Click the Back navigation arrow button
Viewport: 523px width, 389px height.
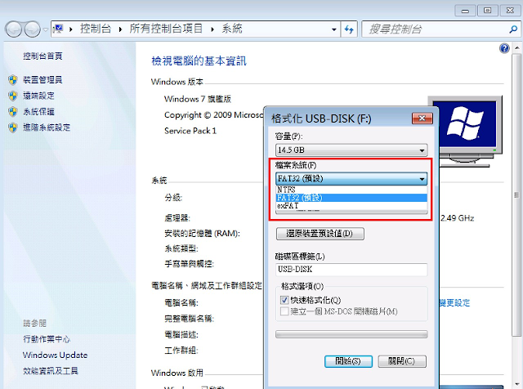click(14, 29)
